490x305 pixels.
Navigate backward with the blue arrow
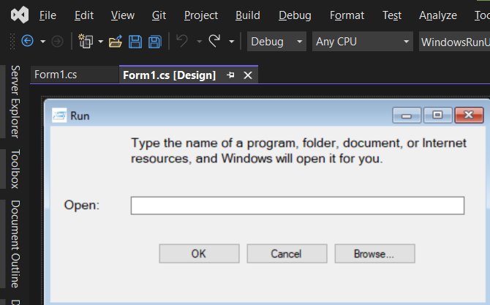(x=28, y=41)
